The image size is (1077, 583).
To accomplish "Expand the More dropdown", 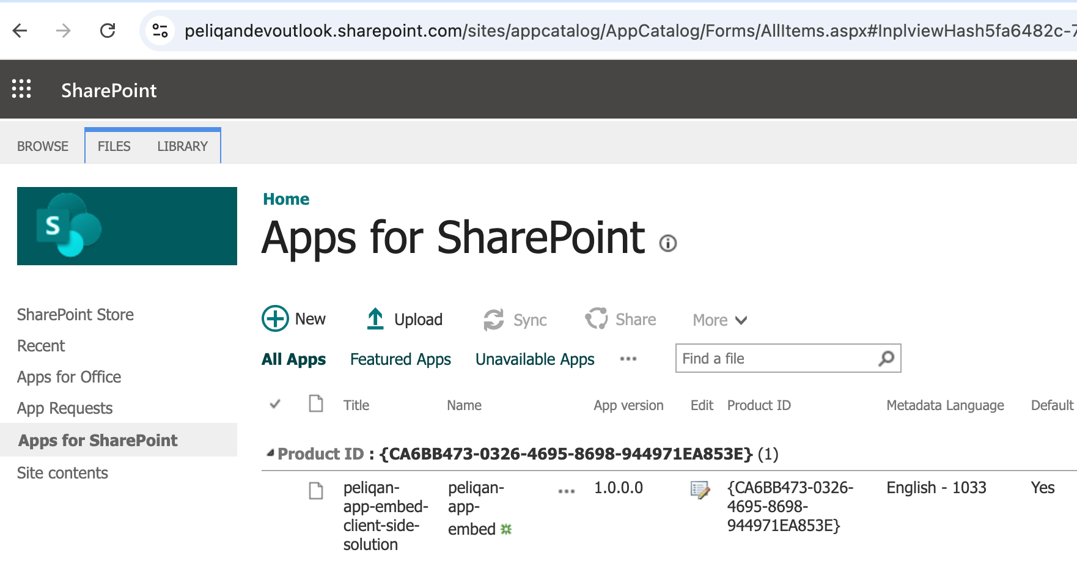I will 720,320.
